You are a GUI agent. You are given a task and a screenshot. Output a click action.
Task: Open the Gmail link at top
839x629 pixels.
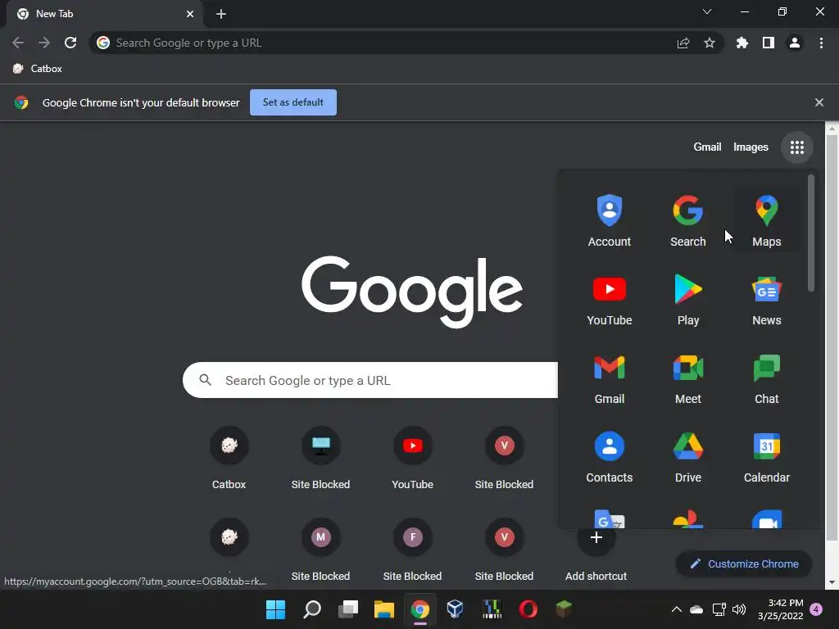(x=707, y=147)
